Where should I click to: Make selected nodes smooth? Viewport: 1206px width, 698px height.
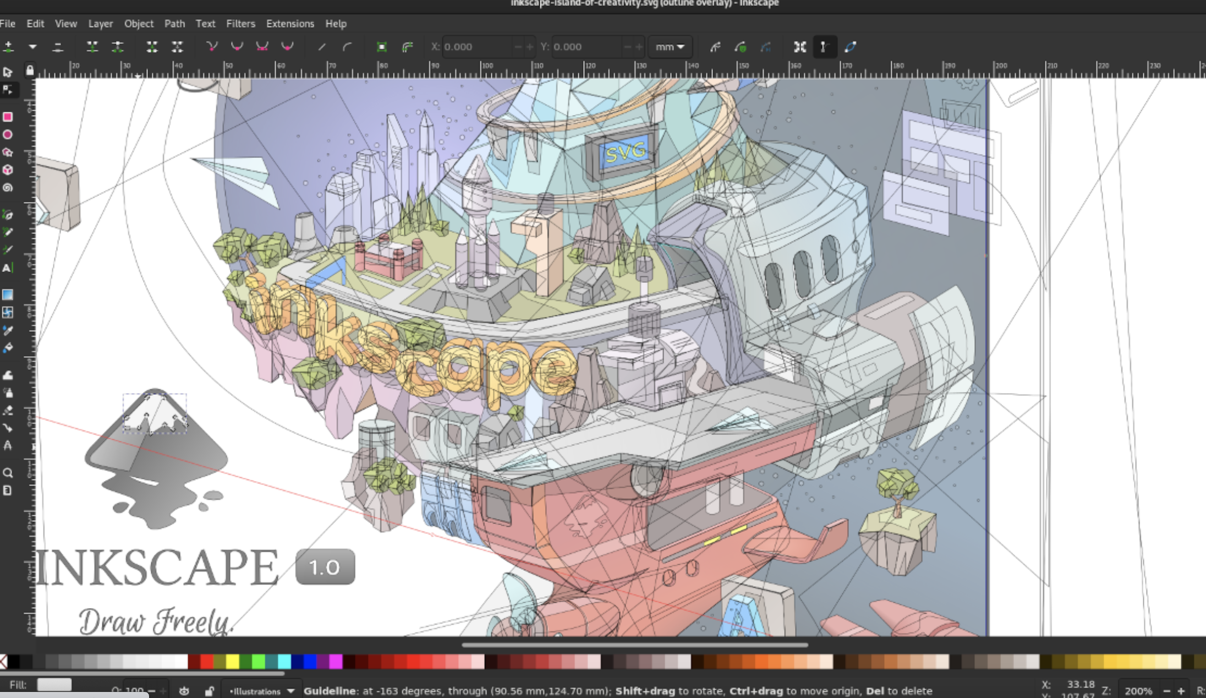pos(237,47)
